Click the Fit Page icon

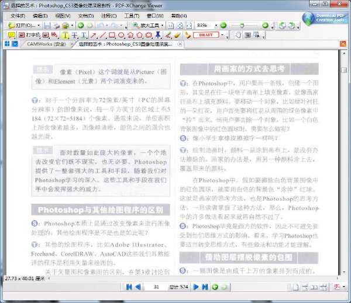point(180,26)
